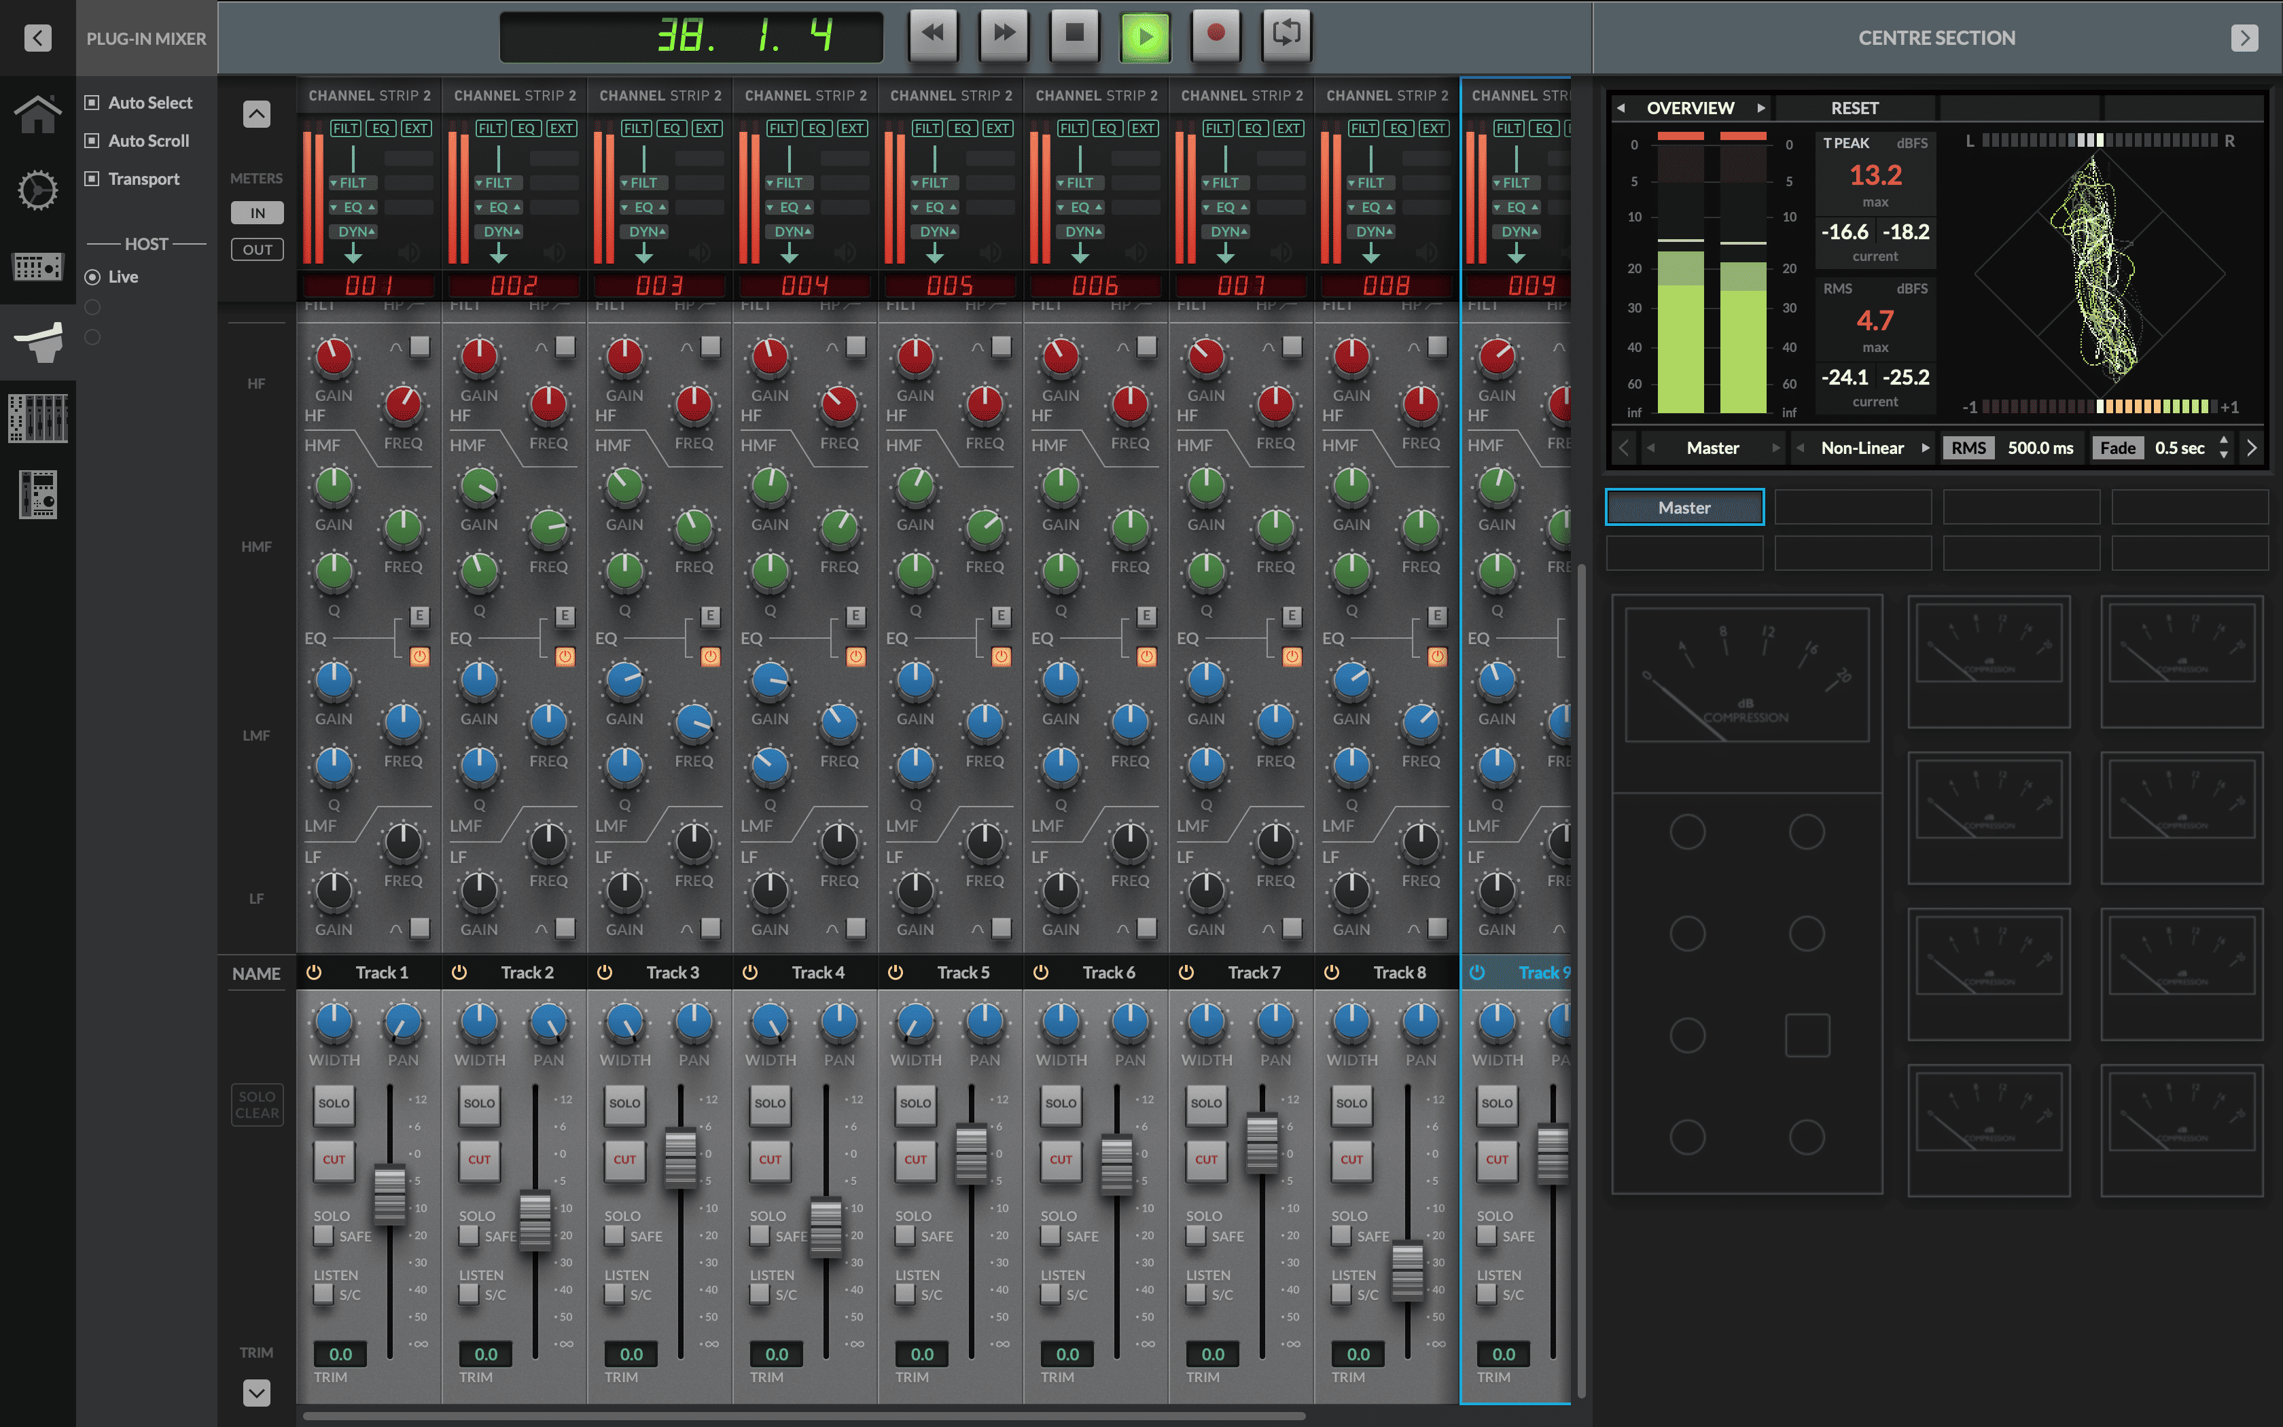The height and width of the screenshot is (1427, 2283).
Task: Select the rack hardware icon in the sidebar
Action: click(x=38, y=266)
